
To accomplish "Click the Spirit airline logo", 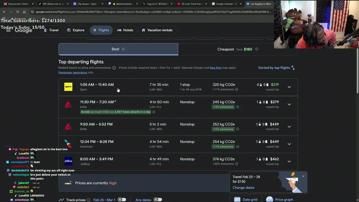I will 68,87.
